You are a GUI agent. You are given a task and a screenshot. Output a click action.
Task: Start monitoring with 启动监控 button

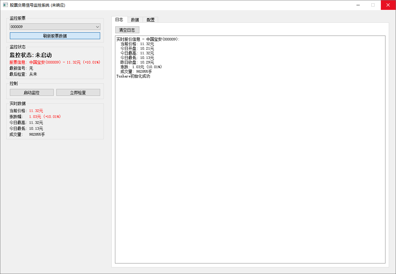pos(32,93)
